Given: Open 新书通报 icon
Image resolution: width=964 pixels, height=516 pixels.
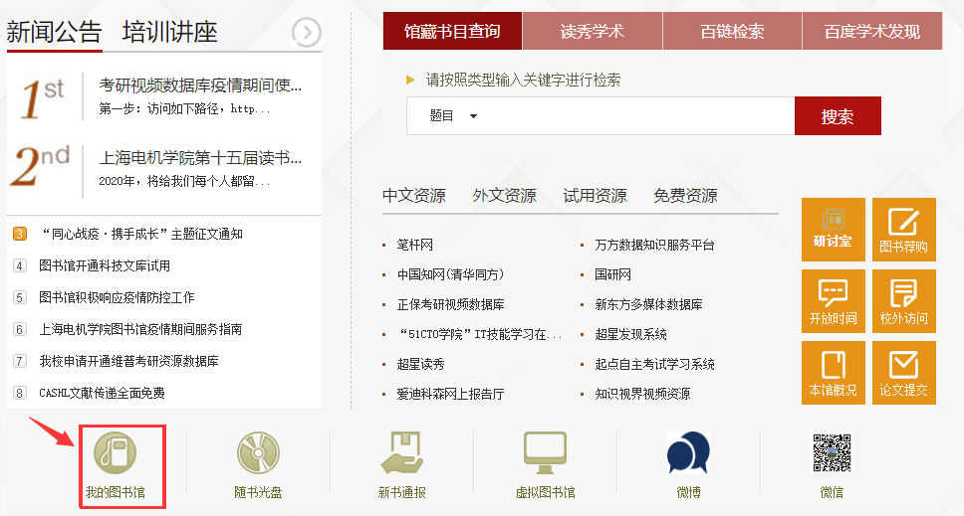Looking at the screenshot, I should [401, 454].
